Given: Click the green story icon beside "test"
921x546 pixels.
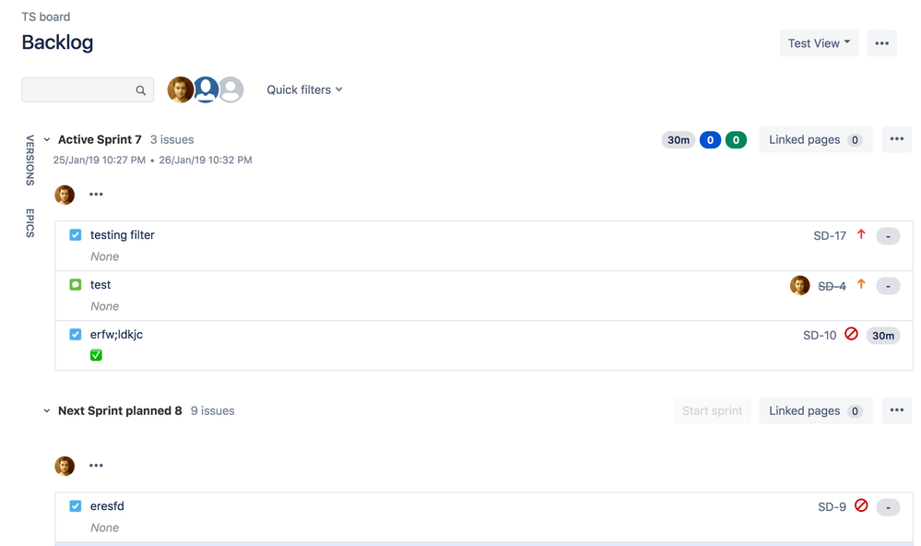Looking at the screenshot, I should (x=75, y=284).
